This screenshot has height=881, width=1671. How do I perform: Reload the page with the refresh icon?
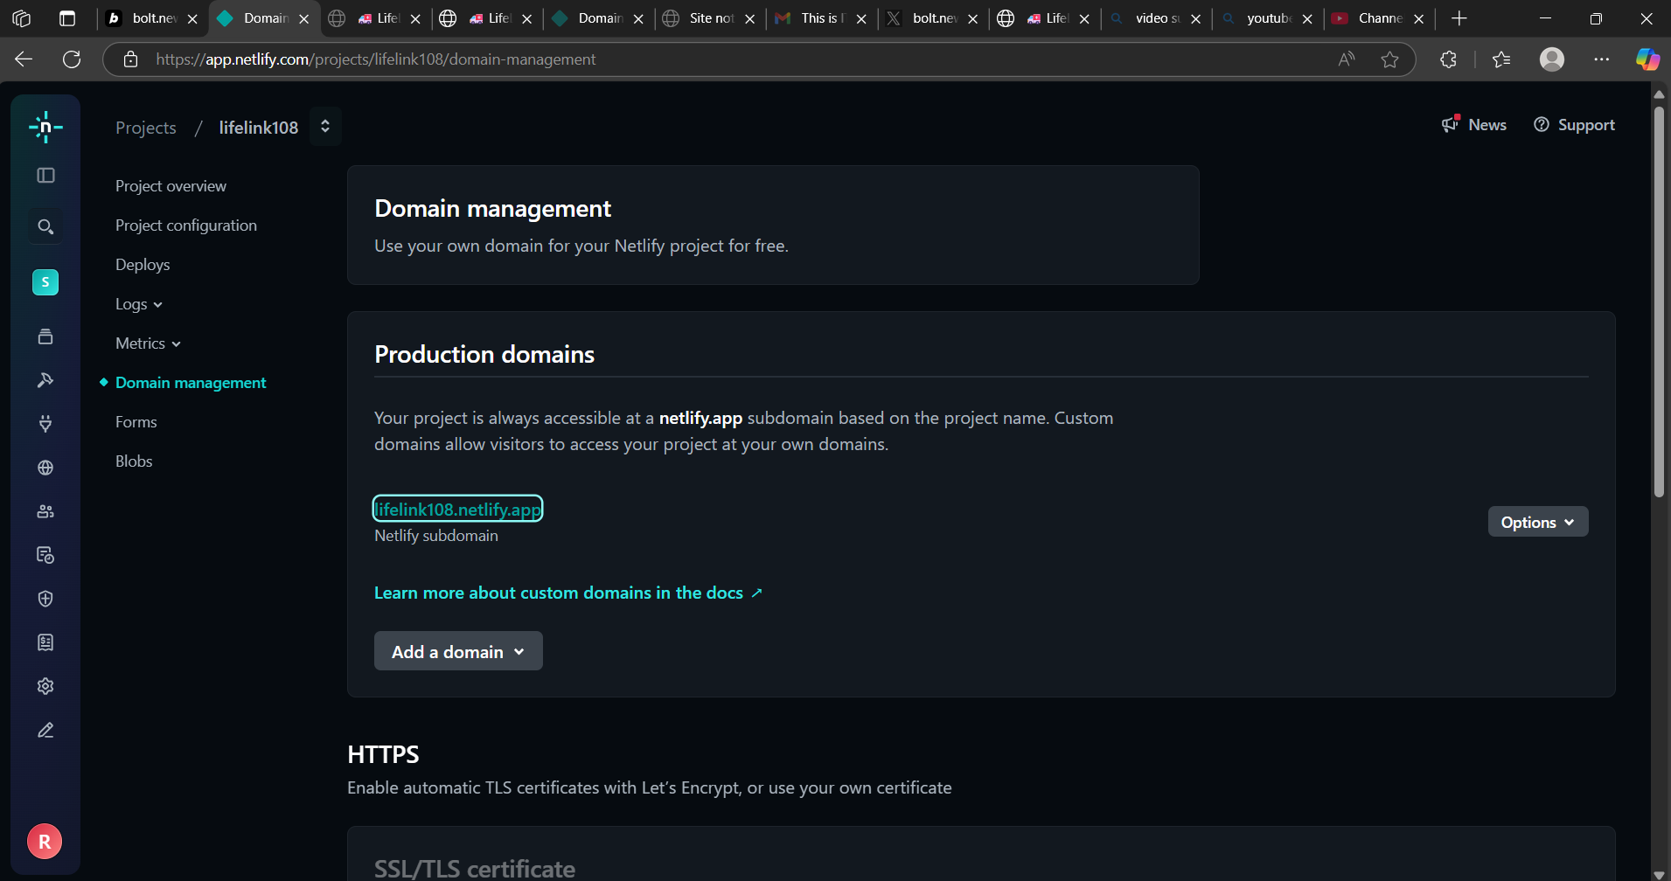pyautogui.click(x=72, y=59)
